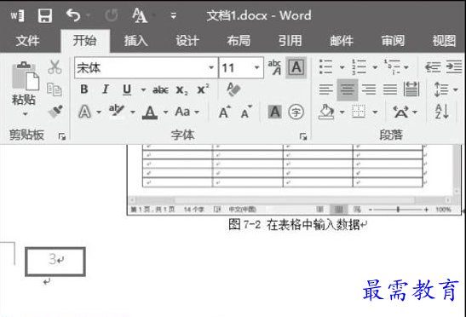Screen dimensions: 466x317
Task: Toggle character border A icon
Action: [296, 68]
